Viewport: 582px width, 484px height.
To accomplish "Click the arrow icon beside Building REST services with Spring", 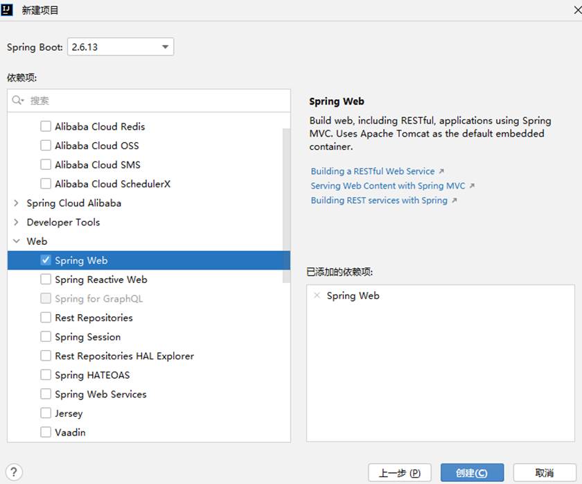I will tap(455, 200).
